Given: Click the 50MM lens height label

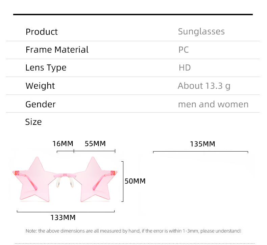Looking at the screenshot, I should (135, 181).
